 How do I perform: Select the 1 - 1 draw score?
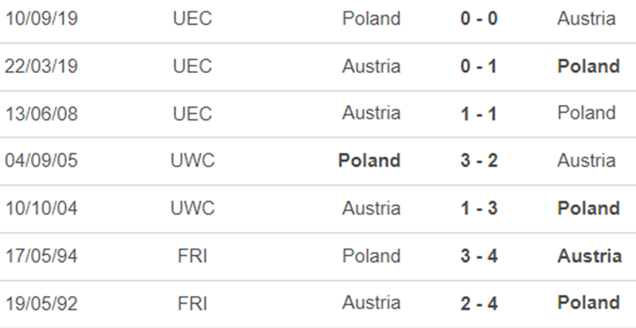478,113
